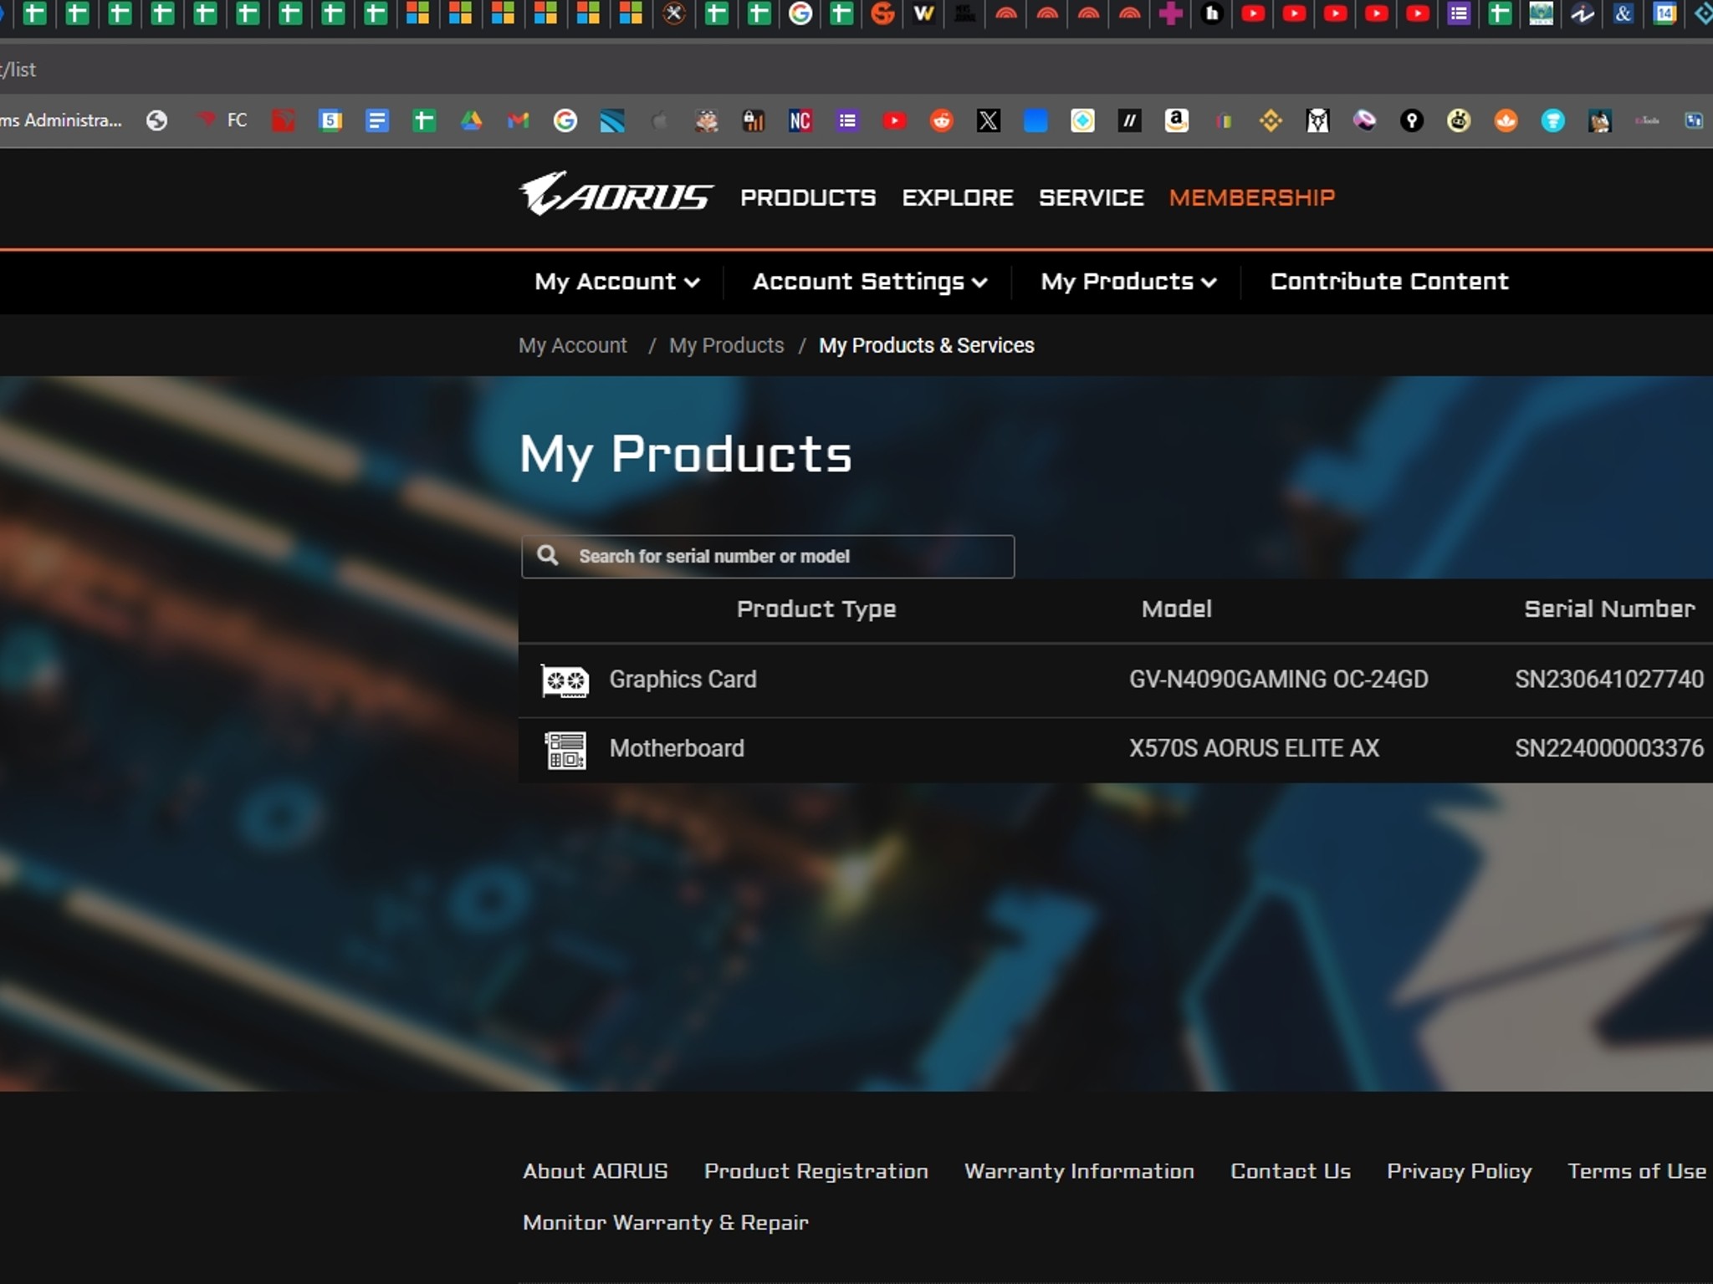The width and height of the screenshot is (1713, 1284).
Task: Open the Google Drive bookmark icon
Action: (x=472, y=121)
